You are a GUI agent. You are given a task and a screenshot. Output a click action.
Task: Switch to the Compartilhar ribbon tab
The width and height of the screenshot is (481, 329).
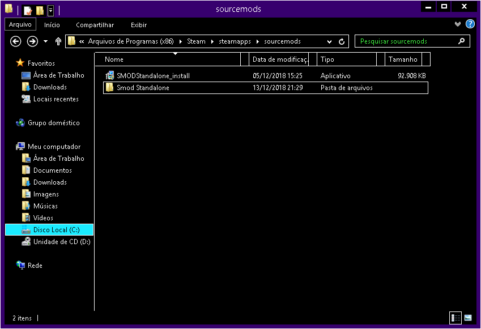tap(95, 25)
